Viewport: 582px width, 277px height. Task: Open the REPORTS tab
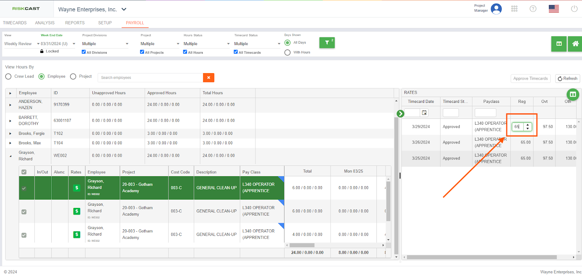tap(75, 23)
